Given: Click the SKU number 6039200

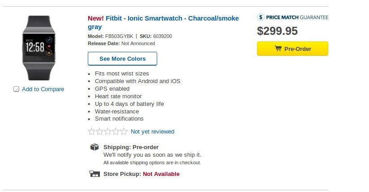Looking at the screenshot, I should pos(162,36).
